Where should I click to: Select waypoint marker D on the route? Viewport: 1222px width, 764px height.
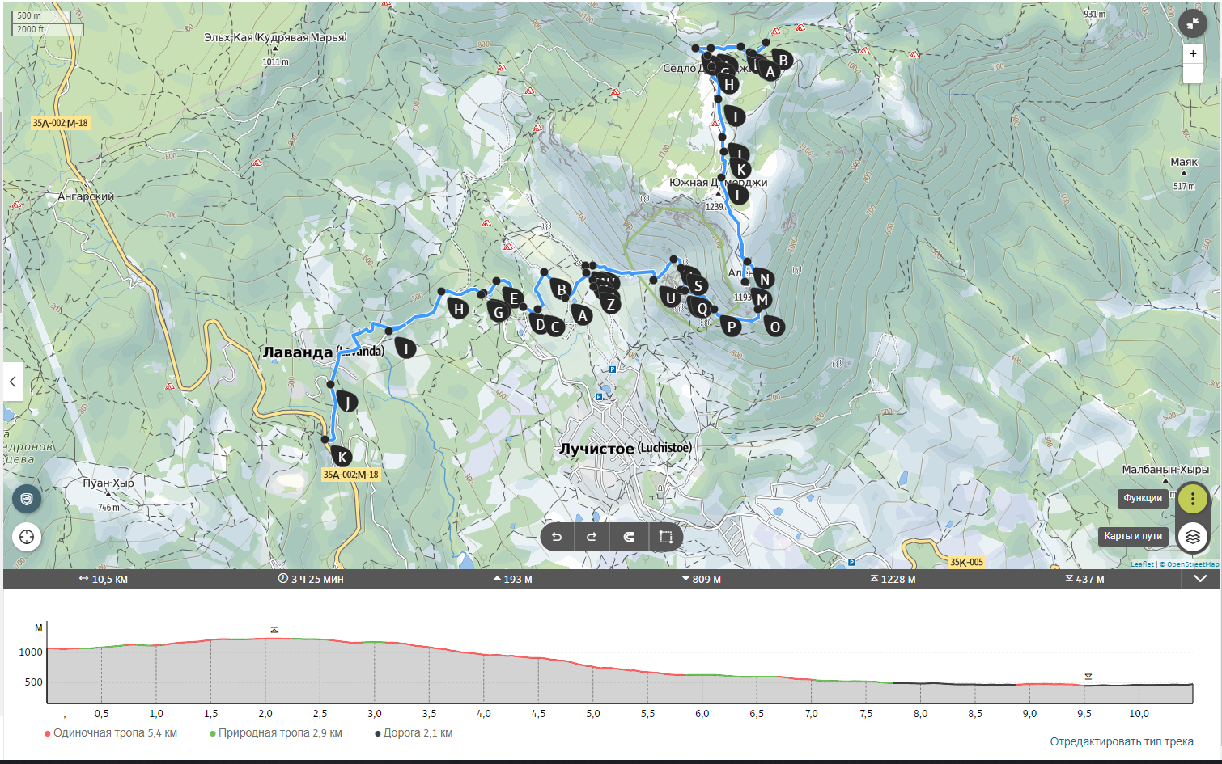[x=539, y=324]
